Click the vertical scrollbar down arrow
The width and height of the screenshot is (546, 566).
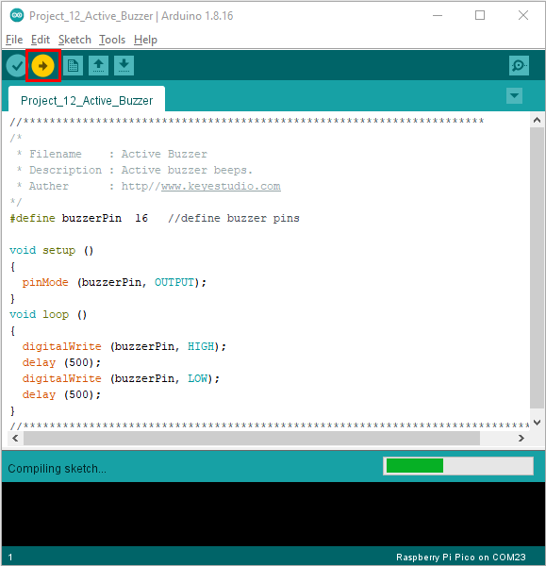click(537, 423)
